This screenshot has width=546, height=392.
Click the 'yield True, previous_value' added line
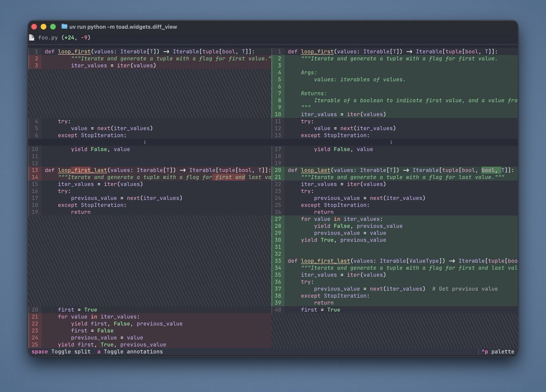tap(344, 240)
